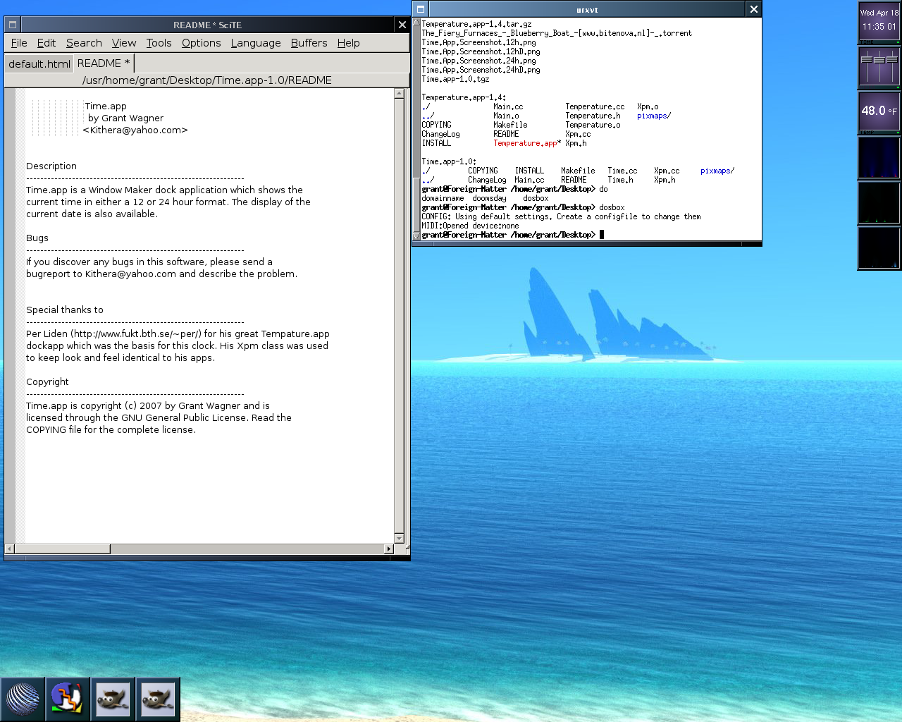Click the horizontal scrollbar right arrow in SciTE
Image resolution: width=902 pixels, height=722 pixels.
(388, 549)
